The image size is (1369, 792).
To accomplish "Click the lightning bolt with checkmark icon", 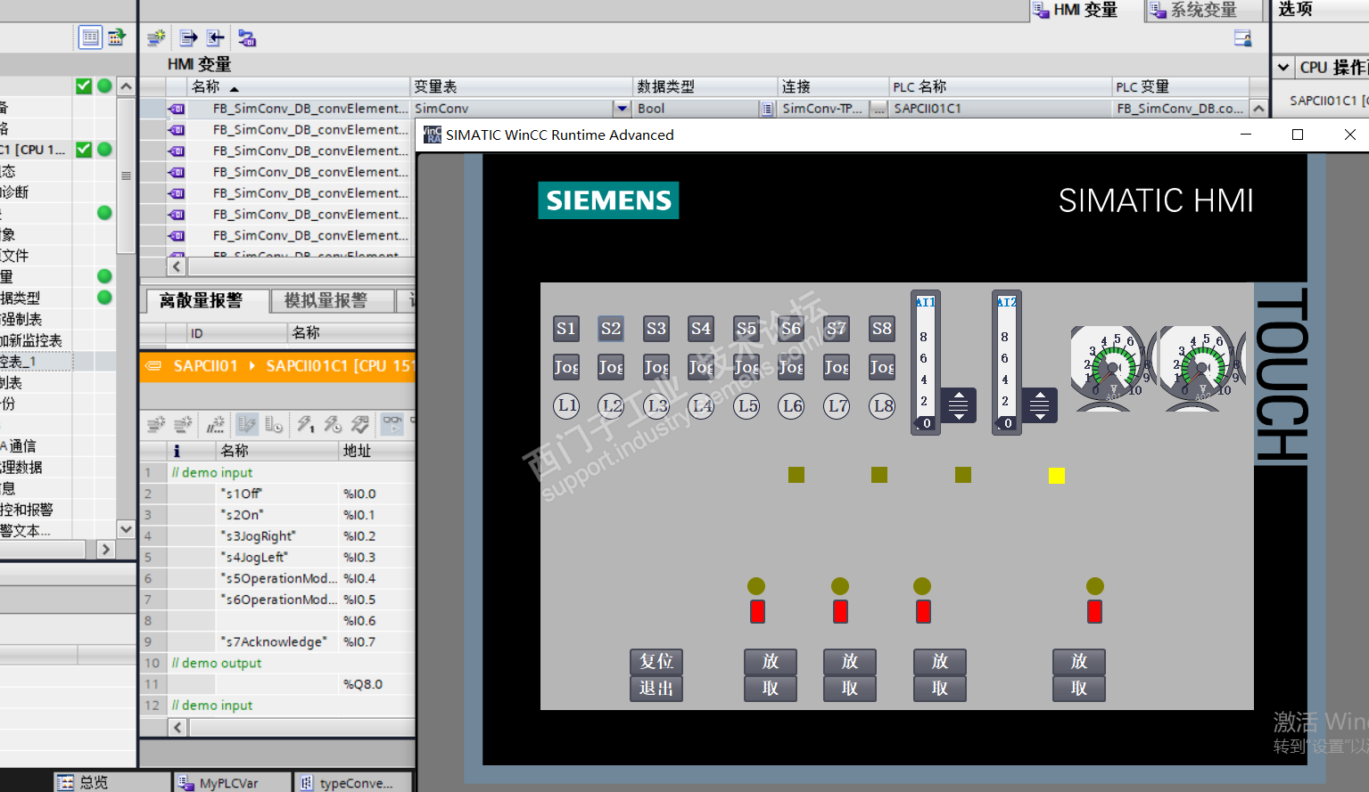I will (x=360, y=424).
